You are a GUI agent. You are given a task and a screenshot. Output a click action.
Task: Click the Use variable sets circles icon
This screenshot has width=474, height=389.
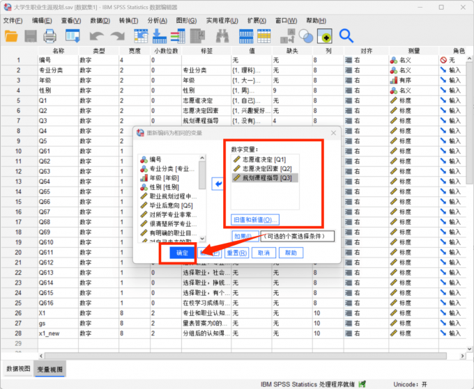tap(306, 36)
